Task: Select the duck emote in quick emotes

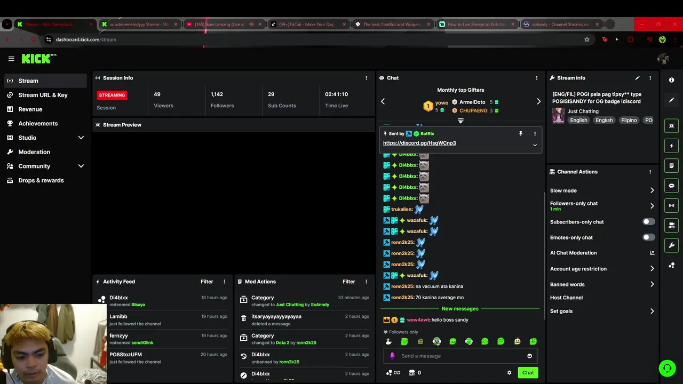Action: [x=388, y=341]
